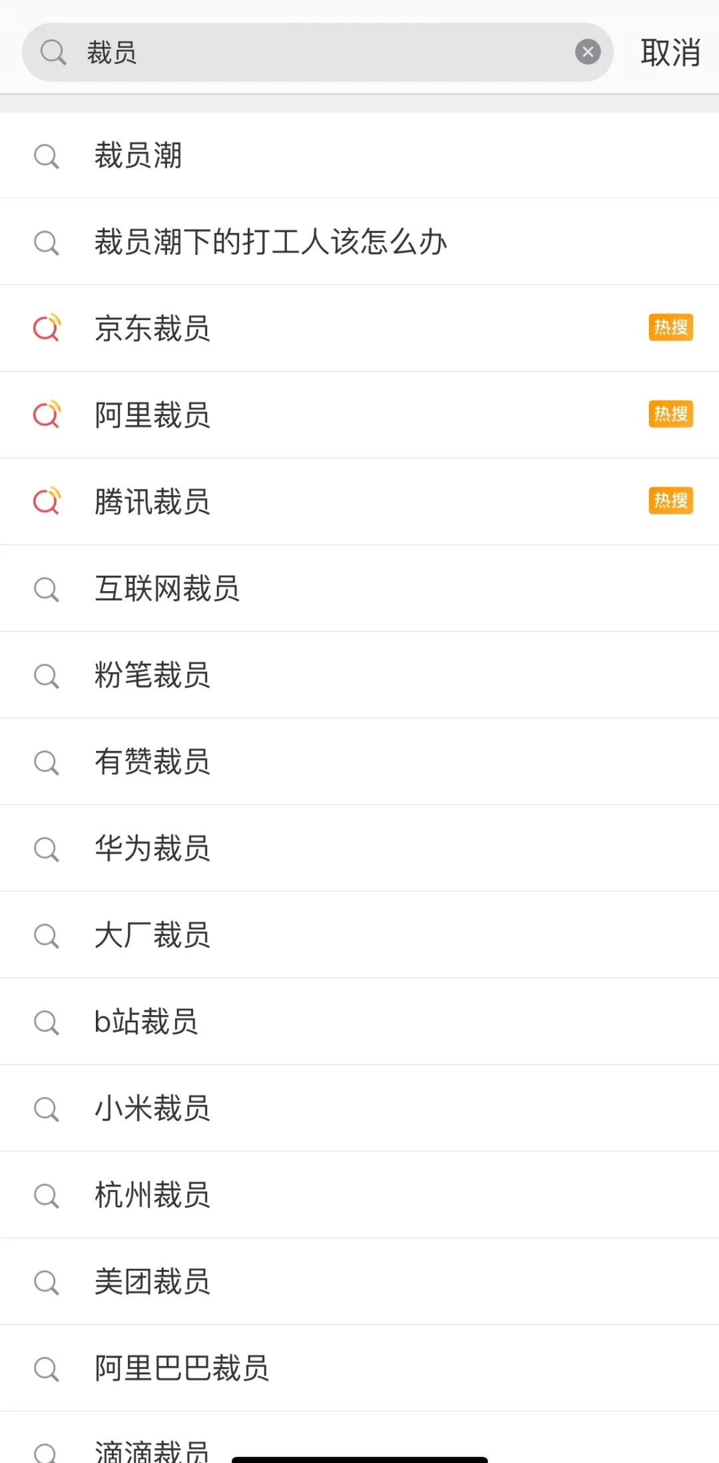Tap the 热搜 badge on the 阿里裁员 row
Image resolution: width=719 pixels, height=1463 pixels.
(x=670, y=414)
